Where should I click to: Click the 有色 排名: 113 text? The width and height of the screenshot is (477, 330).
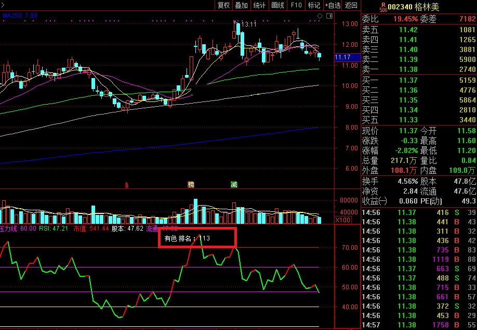point(187,238)
